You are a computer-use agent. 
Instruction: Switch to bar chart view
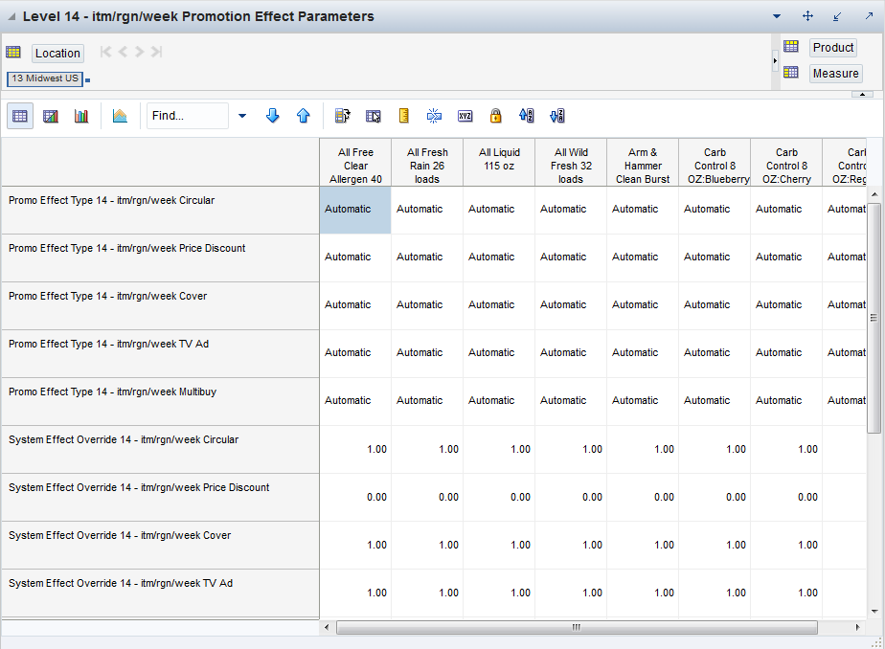tap(81, 116)
